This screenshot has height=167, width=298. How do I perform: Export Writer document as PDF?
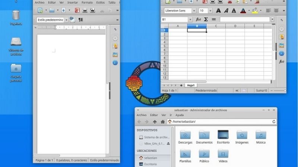(x=77, y=10)
